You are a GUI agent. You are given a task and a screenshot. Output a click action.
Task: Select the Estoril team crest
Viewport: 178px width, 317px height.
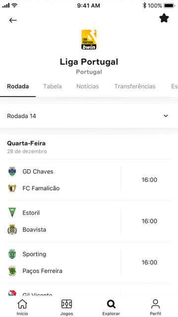(12, 212)
